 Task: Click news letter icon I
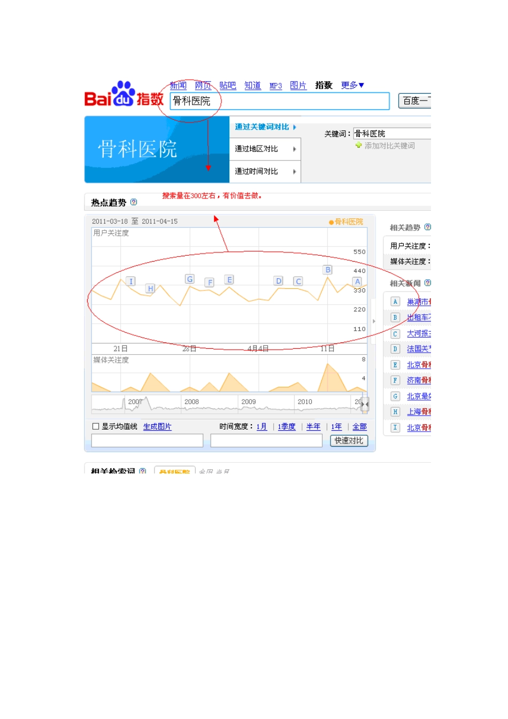point(395,427)
